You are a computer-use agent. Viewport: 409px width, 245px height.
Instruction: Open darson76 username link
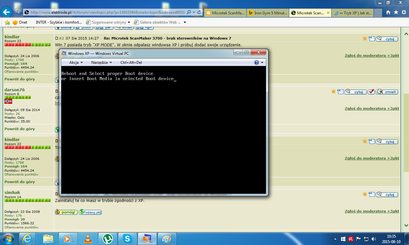[14, 90]
